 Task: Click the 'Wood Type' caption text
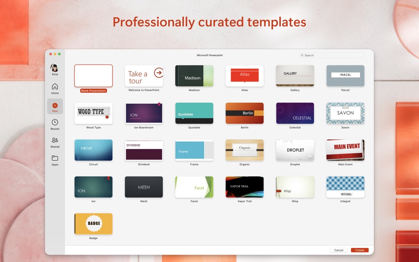click(93, 127)
